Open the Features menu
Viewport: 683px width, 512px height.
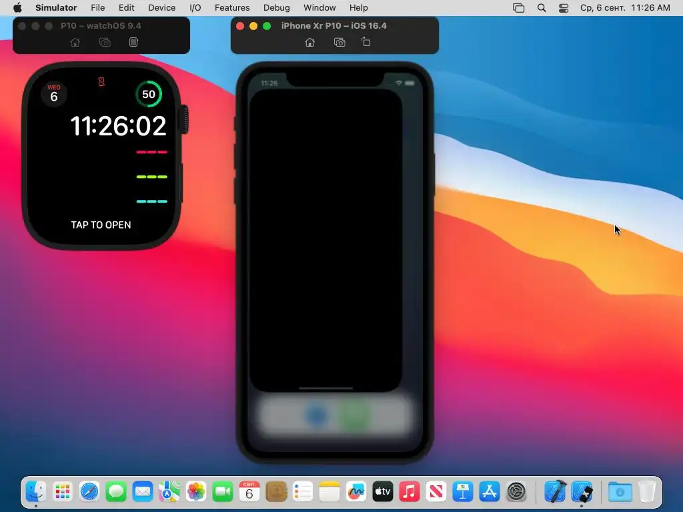coord(232,8)
